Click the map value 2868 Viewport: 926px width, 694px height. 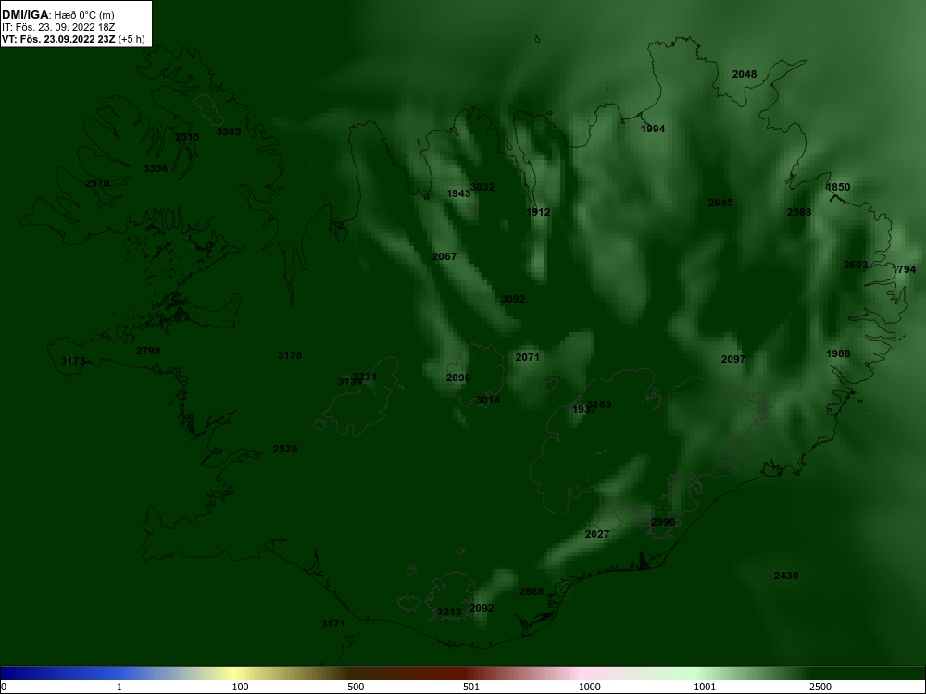[x=532, y=591]
